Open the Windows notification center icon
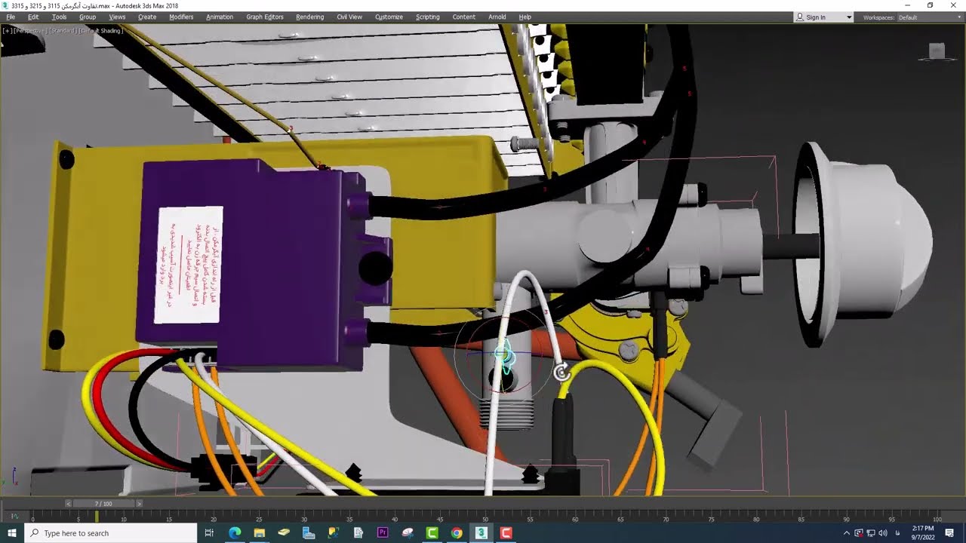This screenshot has width=966, height=543. click(x=949, y=533)
